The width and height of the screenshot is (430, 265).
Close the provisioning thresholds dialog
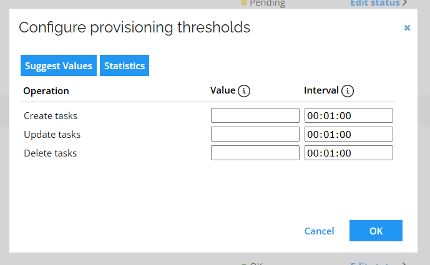point(407,27)
